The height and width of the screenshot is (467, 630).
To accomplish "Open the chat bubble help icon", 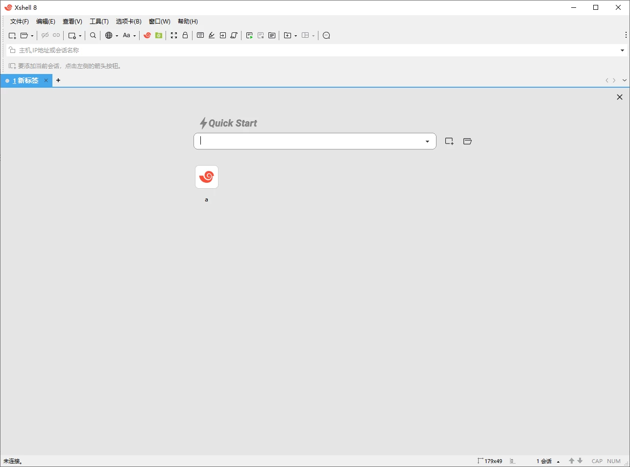I will coord(326,35).
